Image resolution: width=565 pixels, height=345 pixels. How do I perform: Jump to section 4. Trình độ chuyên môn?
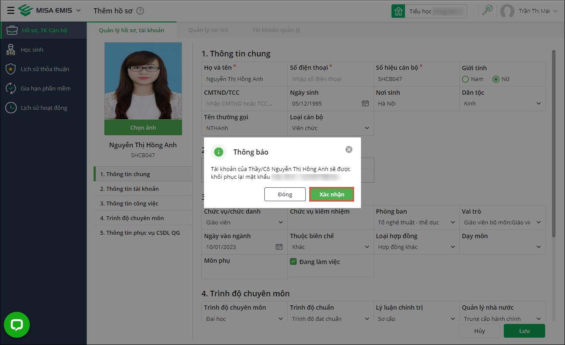coord(143,218)
